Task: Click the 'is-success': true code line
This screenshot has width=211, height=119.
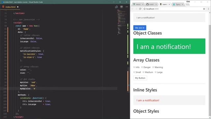Action: click(x=33, y=54)
